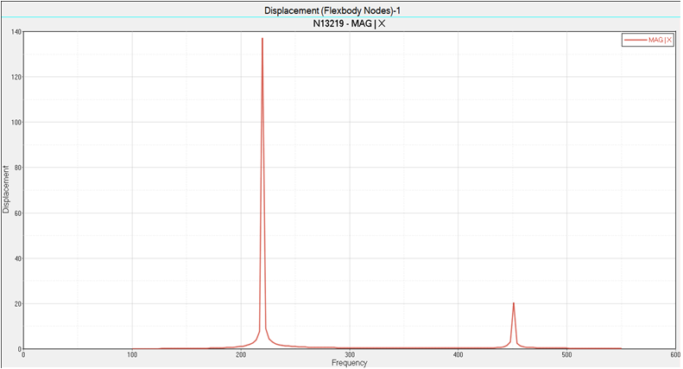This screenshot has width=683, height=369.
Task: Click the 200 tick on the Frequency axis
Action: 240,355
